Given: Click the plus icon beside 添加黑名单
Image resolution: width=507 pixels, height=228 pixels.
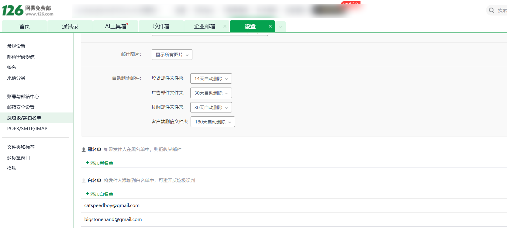Looking at the screenshot, I should tap(87, 163).
